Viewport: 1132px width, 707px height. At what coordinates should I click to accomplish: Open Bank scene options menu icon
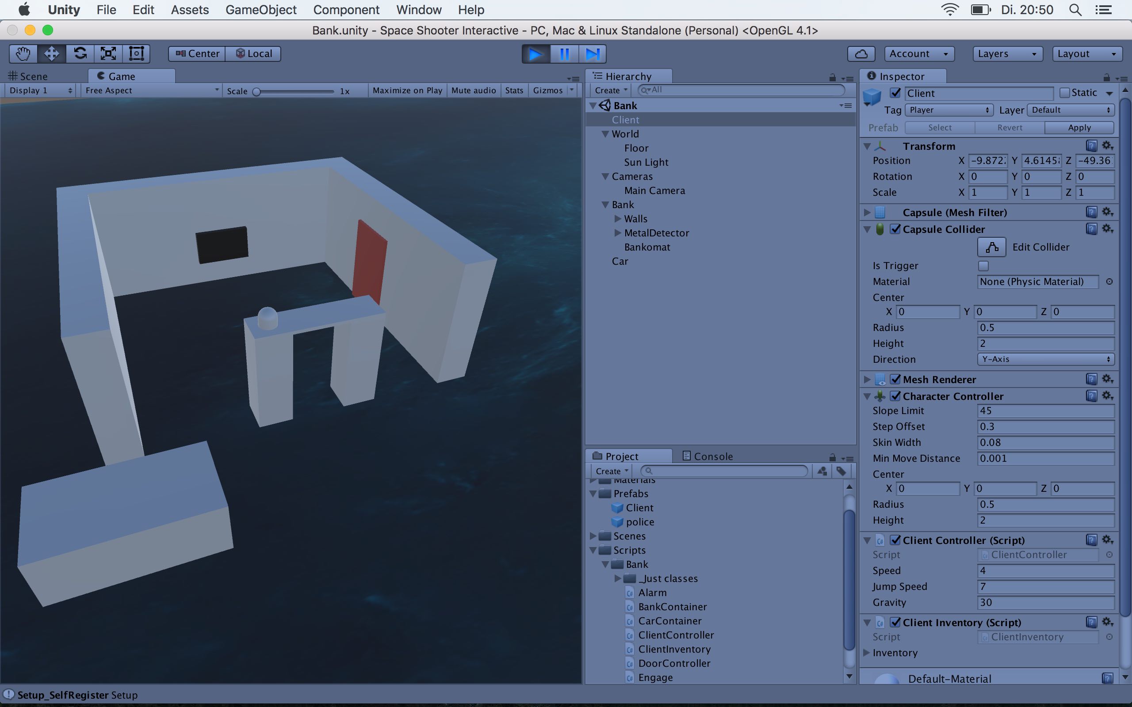click(845, 106)
